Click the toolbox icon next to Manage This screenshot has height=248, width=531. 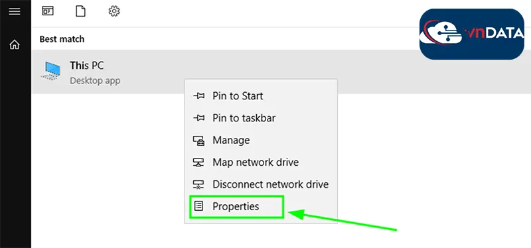click(198, 140)
